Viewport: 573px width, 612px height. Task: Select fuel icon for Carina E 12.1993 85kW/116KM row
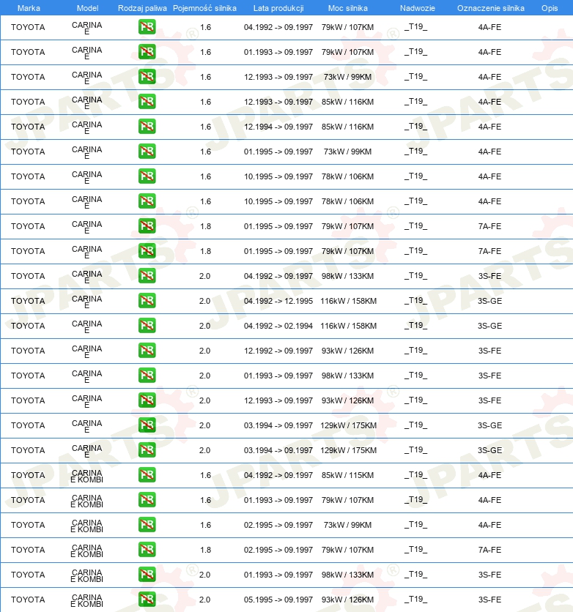[x=147, y=102]
